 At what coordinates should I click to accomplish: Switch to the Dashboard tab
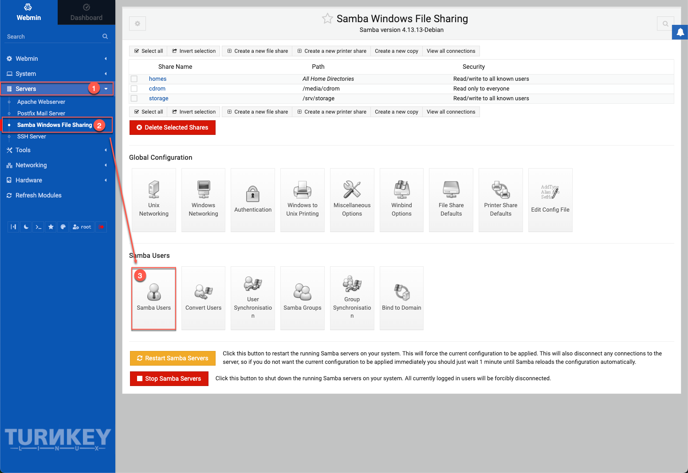pyautogui.click(x=86, y=12)
